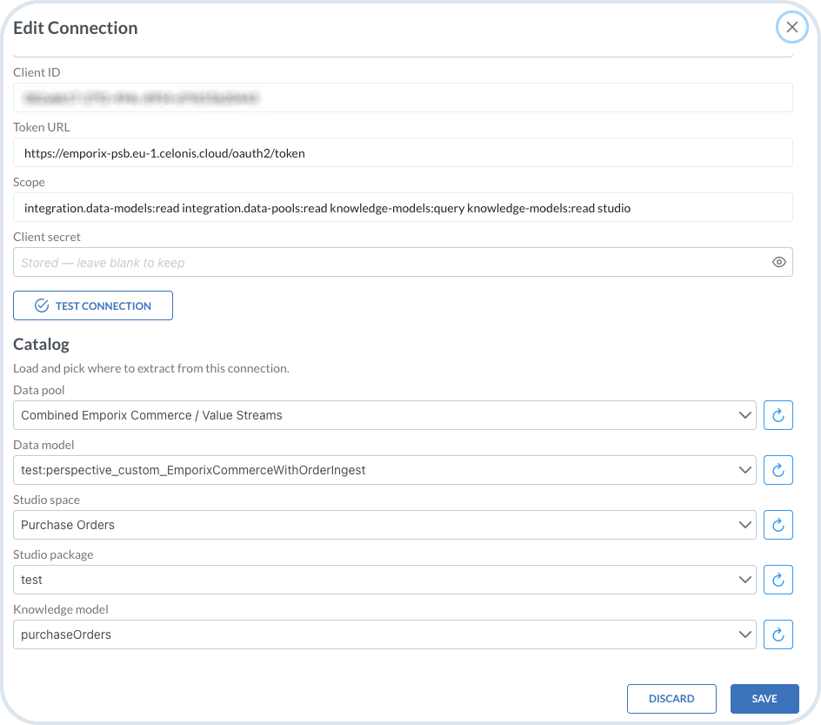Click the Data model label
The image size is (821, 725).
coord(43,445)
